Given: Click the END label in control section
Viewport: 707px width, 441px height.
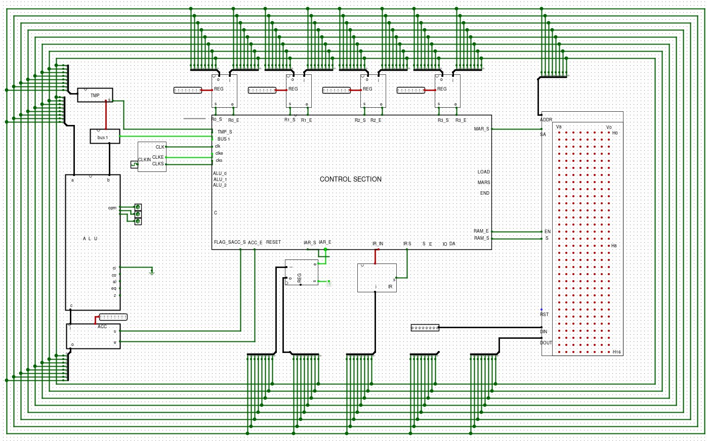Looking at the screenshot, I should pyautogui.click(x=485, y=193).
